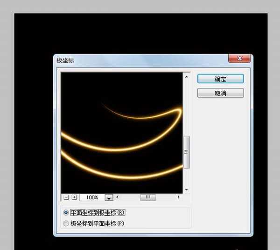Select 平面坐标到极坐标 (R) radio option
This screenshot has width=280, height=250.
coord(66,213)
